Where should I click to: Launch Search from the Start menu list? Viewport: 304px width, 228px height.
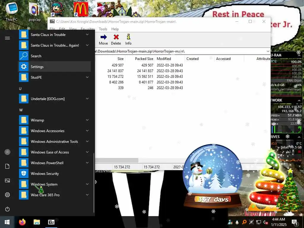54,56
